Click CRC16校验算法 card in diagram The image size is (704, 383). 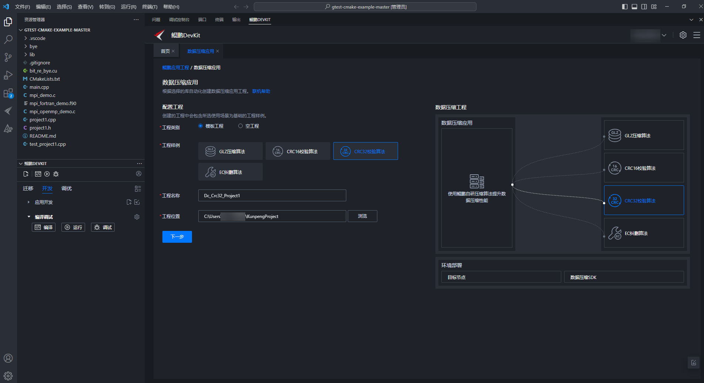[644, 168]
